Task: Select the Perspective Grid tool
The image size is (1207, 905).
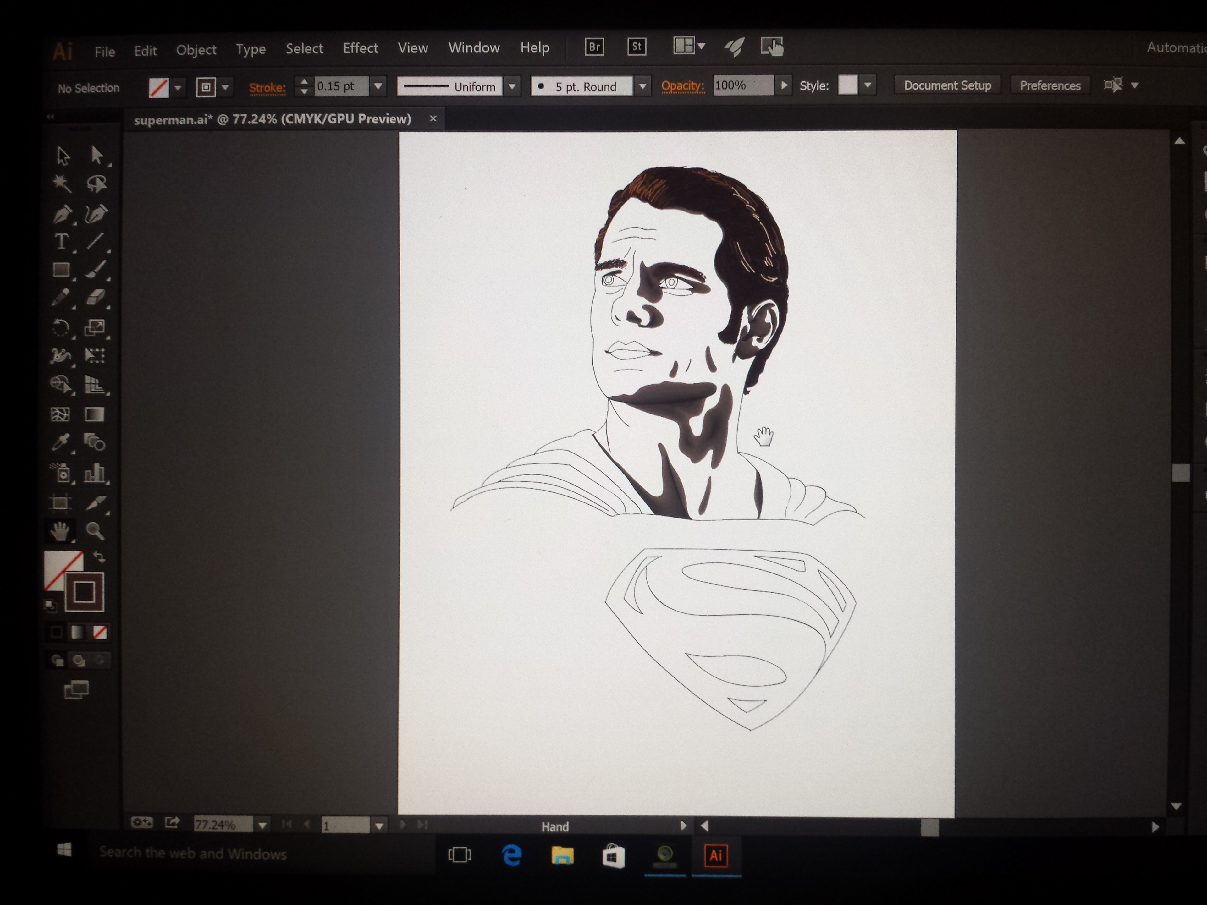Action: click(x=95, y=385)
